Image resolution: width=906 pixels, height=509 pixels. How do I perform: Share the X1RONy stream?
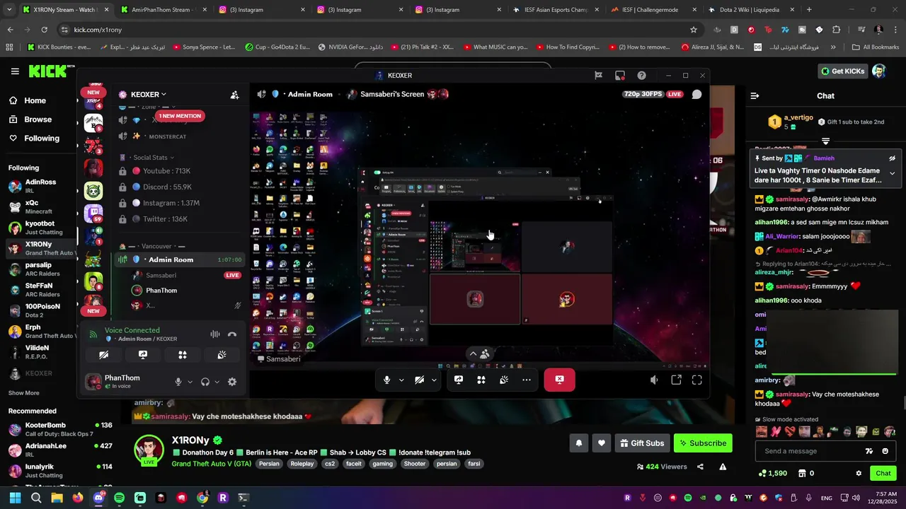click(x=700, y=467)
